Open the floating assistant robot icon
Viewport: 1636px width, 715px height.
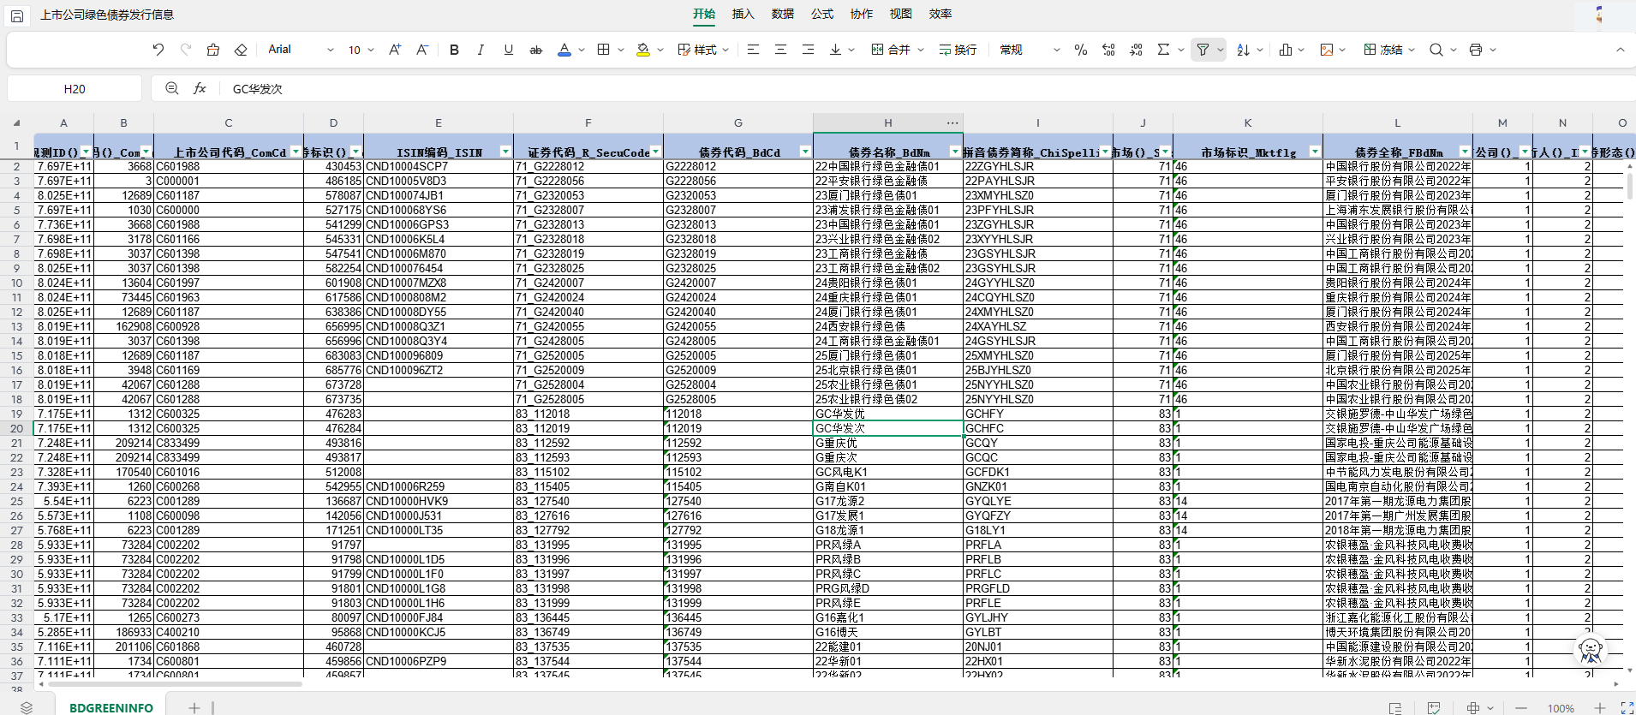(1591, 650)
